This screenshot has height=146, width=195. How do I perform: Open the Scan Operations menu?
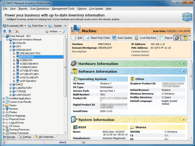(40, 9)
